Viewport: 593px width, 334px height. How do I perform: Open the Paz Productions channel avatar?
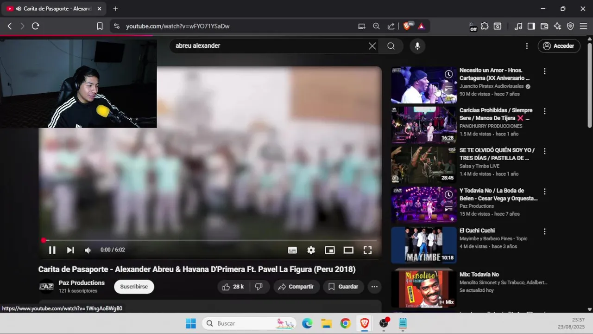46,287
